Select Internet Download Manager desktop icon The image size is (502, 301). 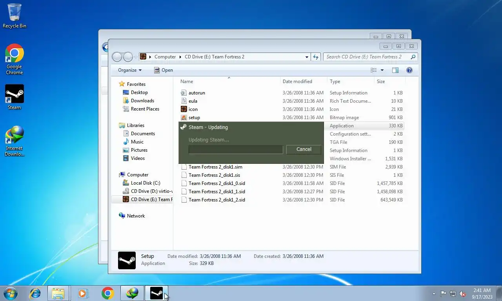coord(15,141)
